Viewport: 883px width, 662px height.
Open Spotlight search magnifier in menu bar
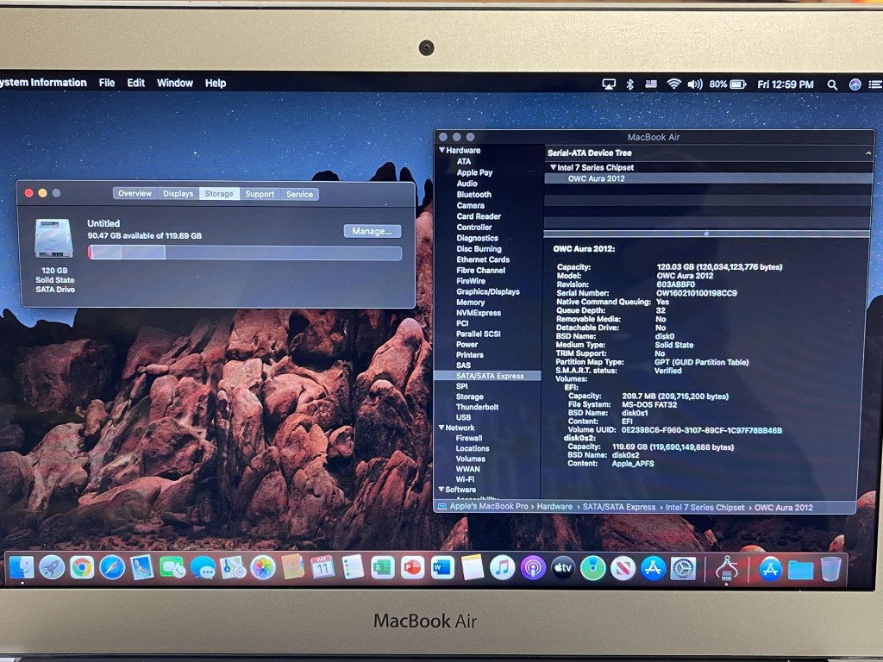[x=832, y=84]
